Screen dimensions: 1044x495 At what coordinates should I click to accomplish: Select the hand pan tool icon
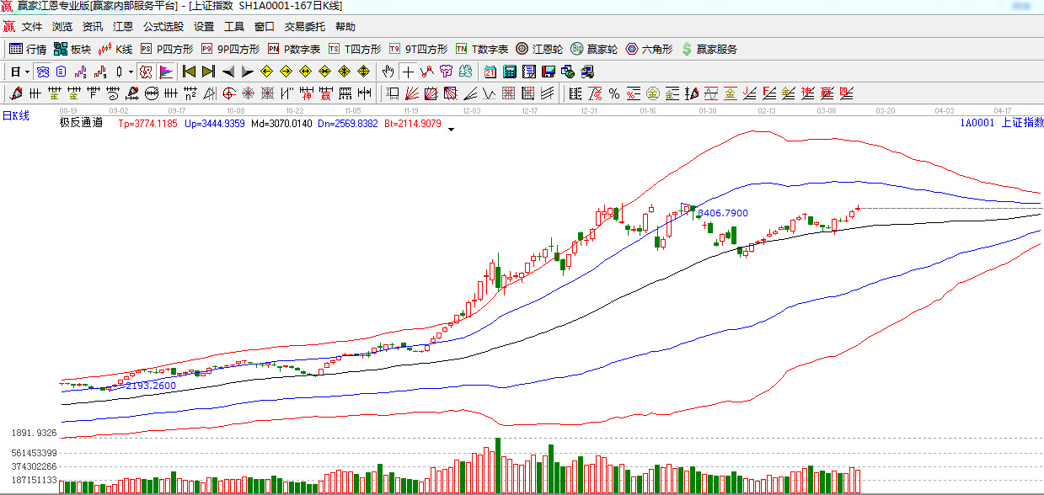[388, 72]
